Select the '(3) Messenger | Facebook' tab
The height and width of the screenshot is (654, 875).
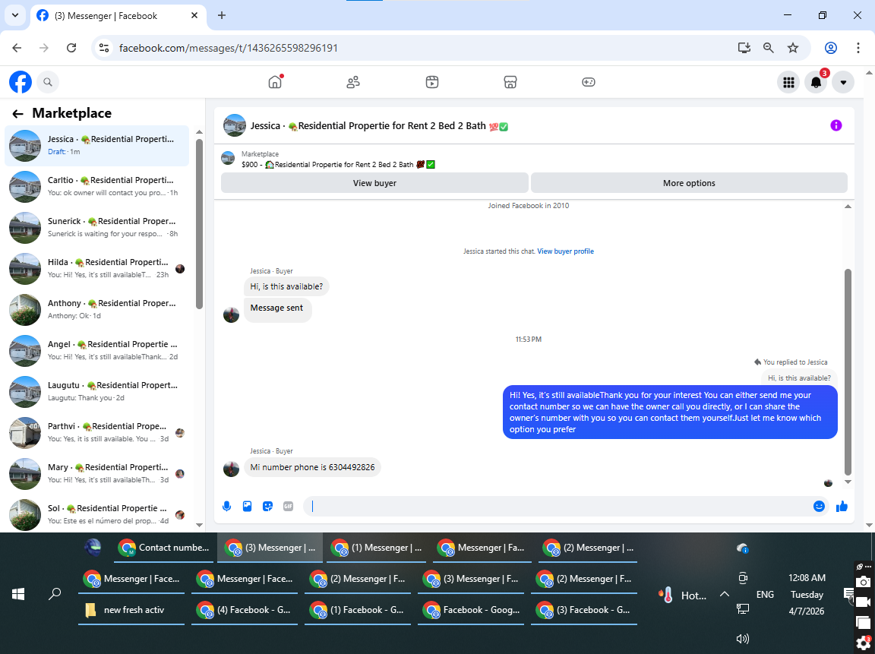(x=117, y=16)
